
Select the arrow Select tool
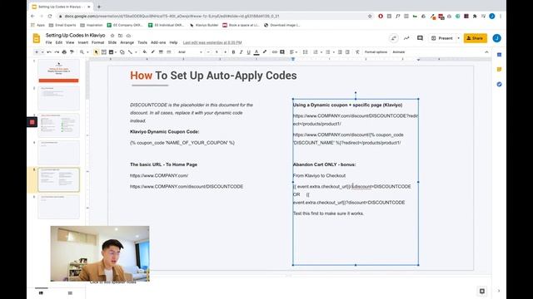click(x=97, y=51)
